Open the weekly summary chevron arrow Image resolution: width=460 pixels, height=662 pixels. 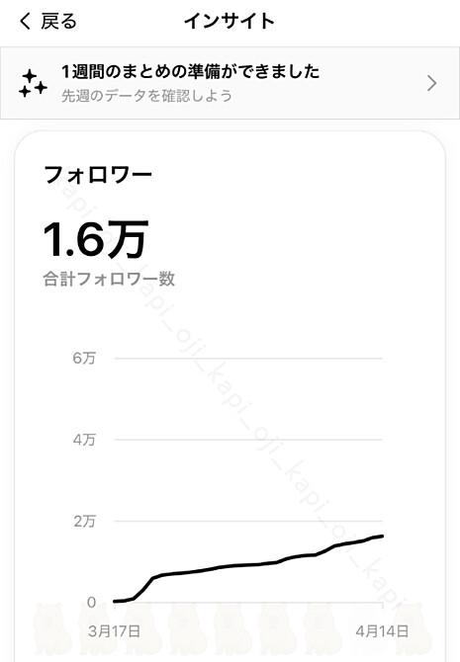[x=431, y=83]
